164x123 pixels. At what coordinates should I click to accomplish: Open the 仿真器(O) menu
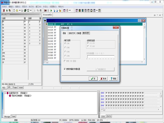pos(53,6)
